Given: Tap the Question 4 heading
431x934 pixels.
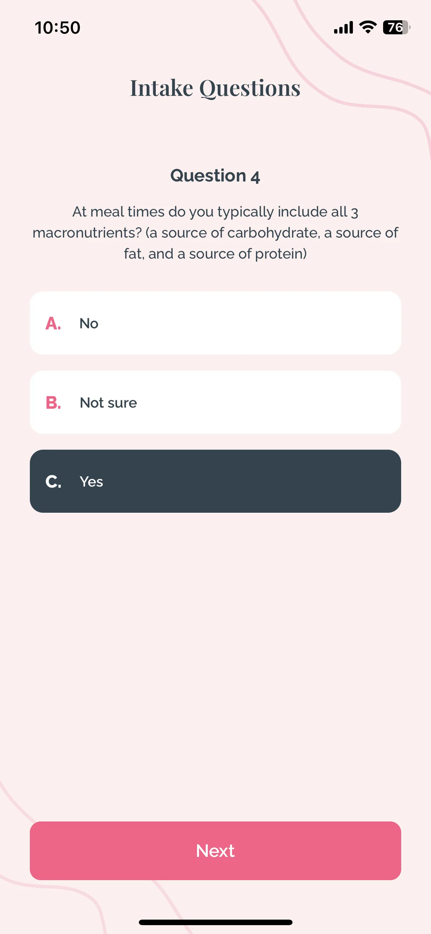Looking at the screenshot, I should click(x=215, y=176).
